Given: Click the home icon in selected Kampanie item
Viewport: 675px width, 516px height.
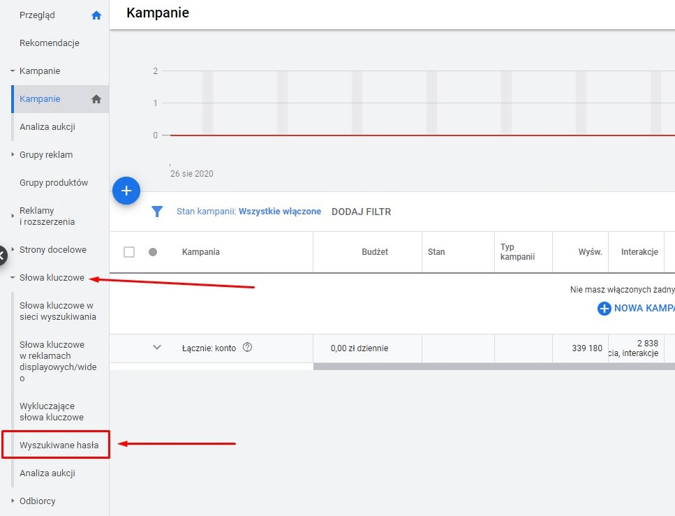Looking at the screenshot, I should [96, 99].
